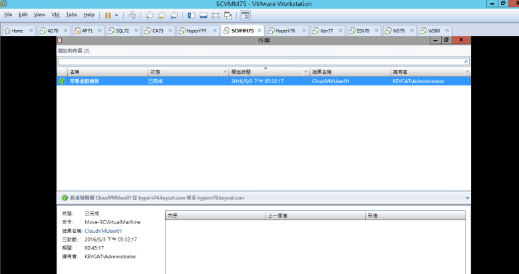The image size is (519, 274).
Task: Toggle the library sidebar view icon
Action: [191, 15]
